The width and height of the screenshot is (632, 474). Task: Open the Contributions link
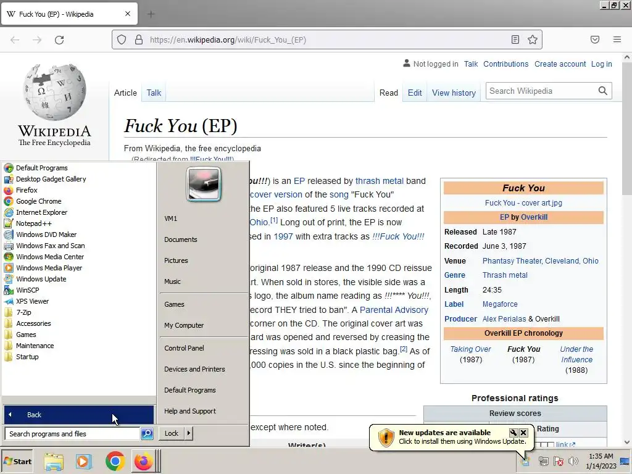(x=506, y=64)
